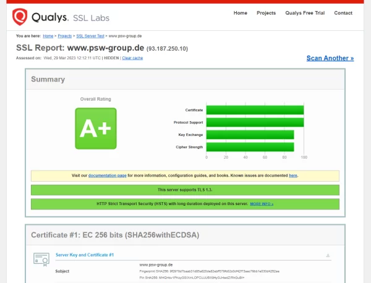Click the 'here' known issues link
This screenshot has height=283, width=371.
pos(293,175)
